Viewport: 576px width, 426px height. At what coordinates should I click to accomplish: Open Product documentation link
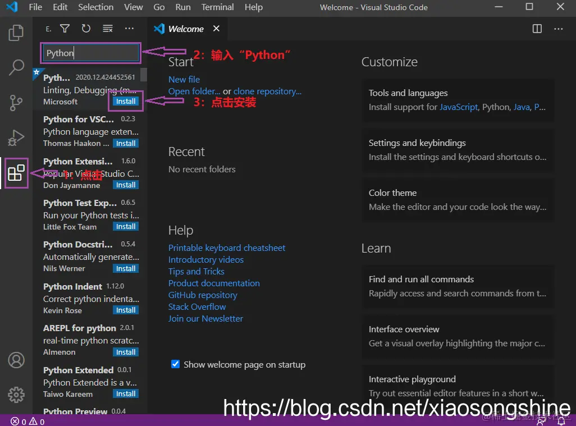(214, 283)
